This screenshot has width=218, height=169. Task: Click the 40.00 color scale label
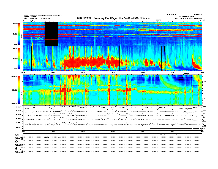[x=15, y=24]
